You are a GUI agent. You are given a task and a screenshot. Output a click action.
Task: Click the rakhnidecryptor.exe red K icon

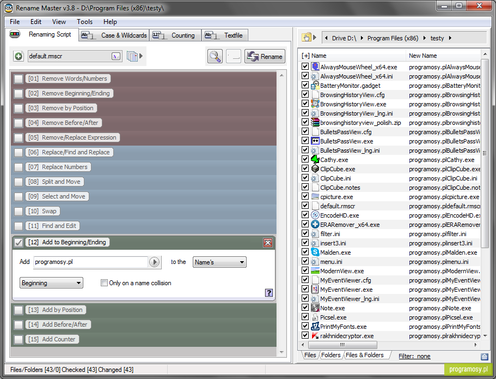tap(315, 335)
